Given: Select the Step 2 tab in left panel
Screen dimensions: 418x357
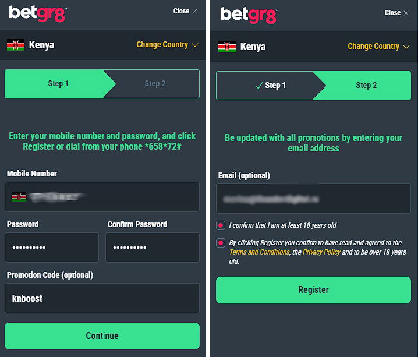Looking at the screenshot, I should 155,84.
